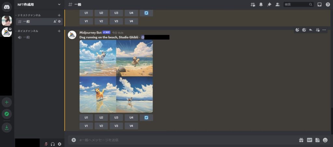The height and width of the screenshot is (147, 333).
Task: Open Discord home direct messages
Action: (7, 7)
